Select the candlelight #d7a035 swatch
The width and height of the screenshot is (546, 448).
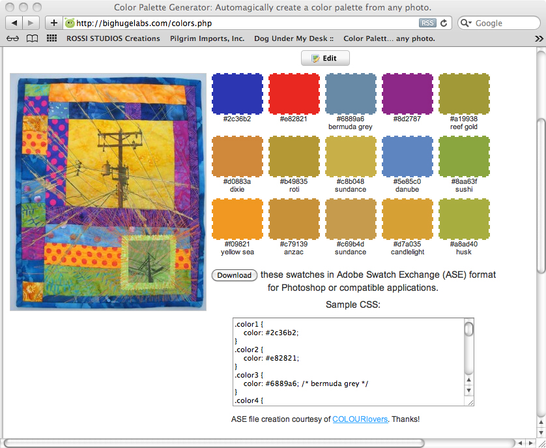407,219
